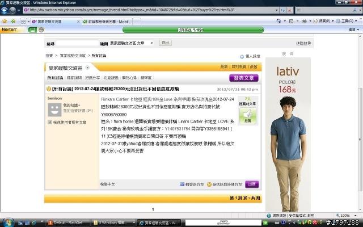The image size is (363, 227).
Task: Switch to Default - FlashGet taskbar window
Action: (x=68, y=223)
